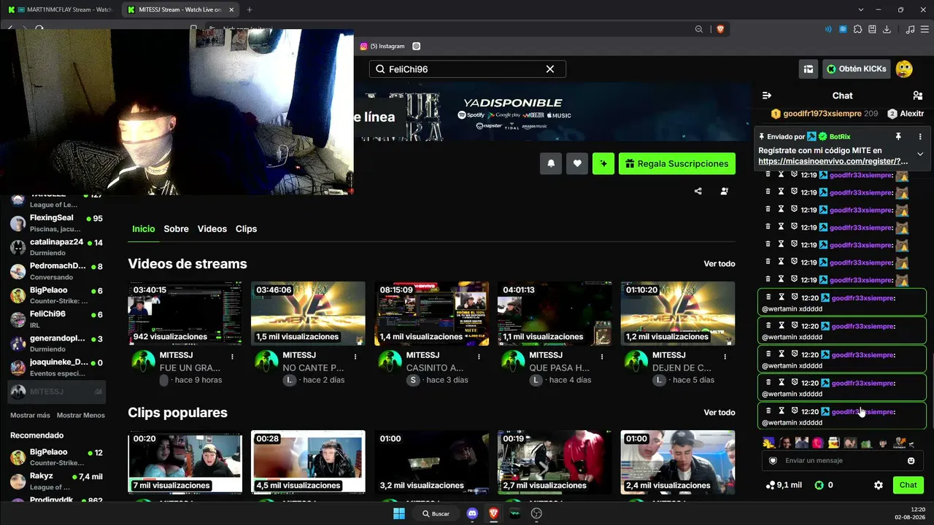This screenshot has height=525, width=934.
Task: Open the Brave main menu hamburger
Action: [925, 29]
